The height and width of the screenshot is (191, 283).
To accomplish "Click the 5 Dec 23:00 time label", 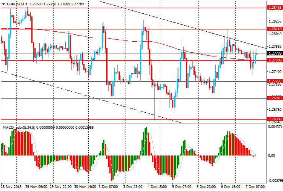I will point(206,186).
